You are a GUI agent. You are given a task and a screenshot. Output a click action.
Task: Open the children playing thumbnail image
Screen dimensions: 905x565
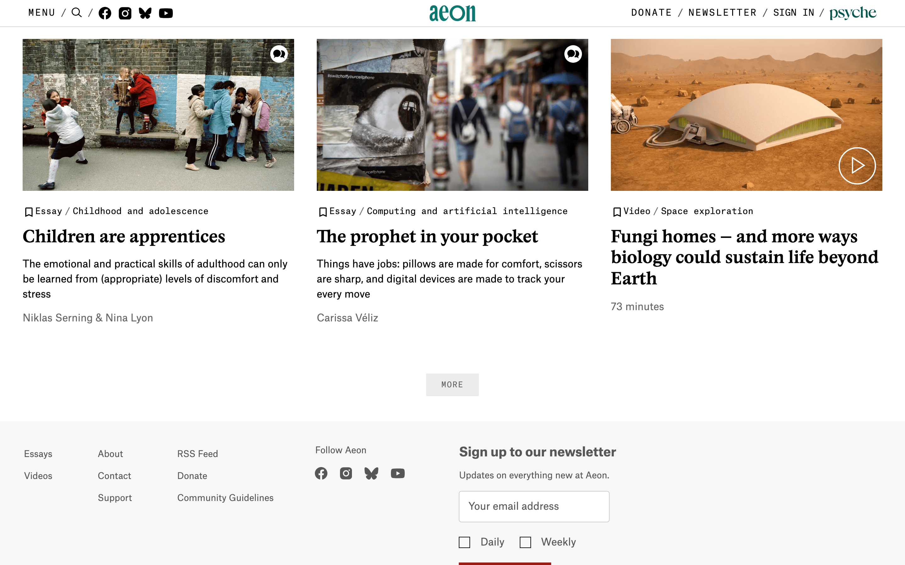click(158, 115)
